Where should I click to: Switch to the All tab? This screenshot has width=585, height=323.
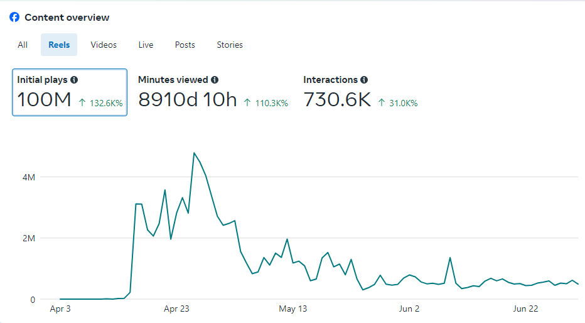(x=23, y=45)
